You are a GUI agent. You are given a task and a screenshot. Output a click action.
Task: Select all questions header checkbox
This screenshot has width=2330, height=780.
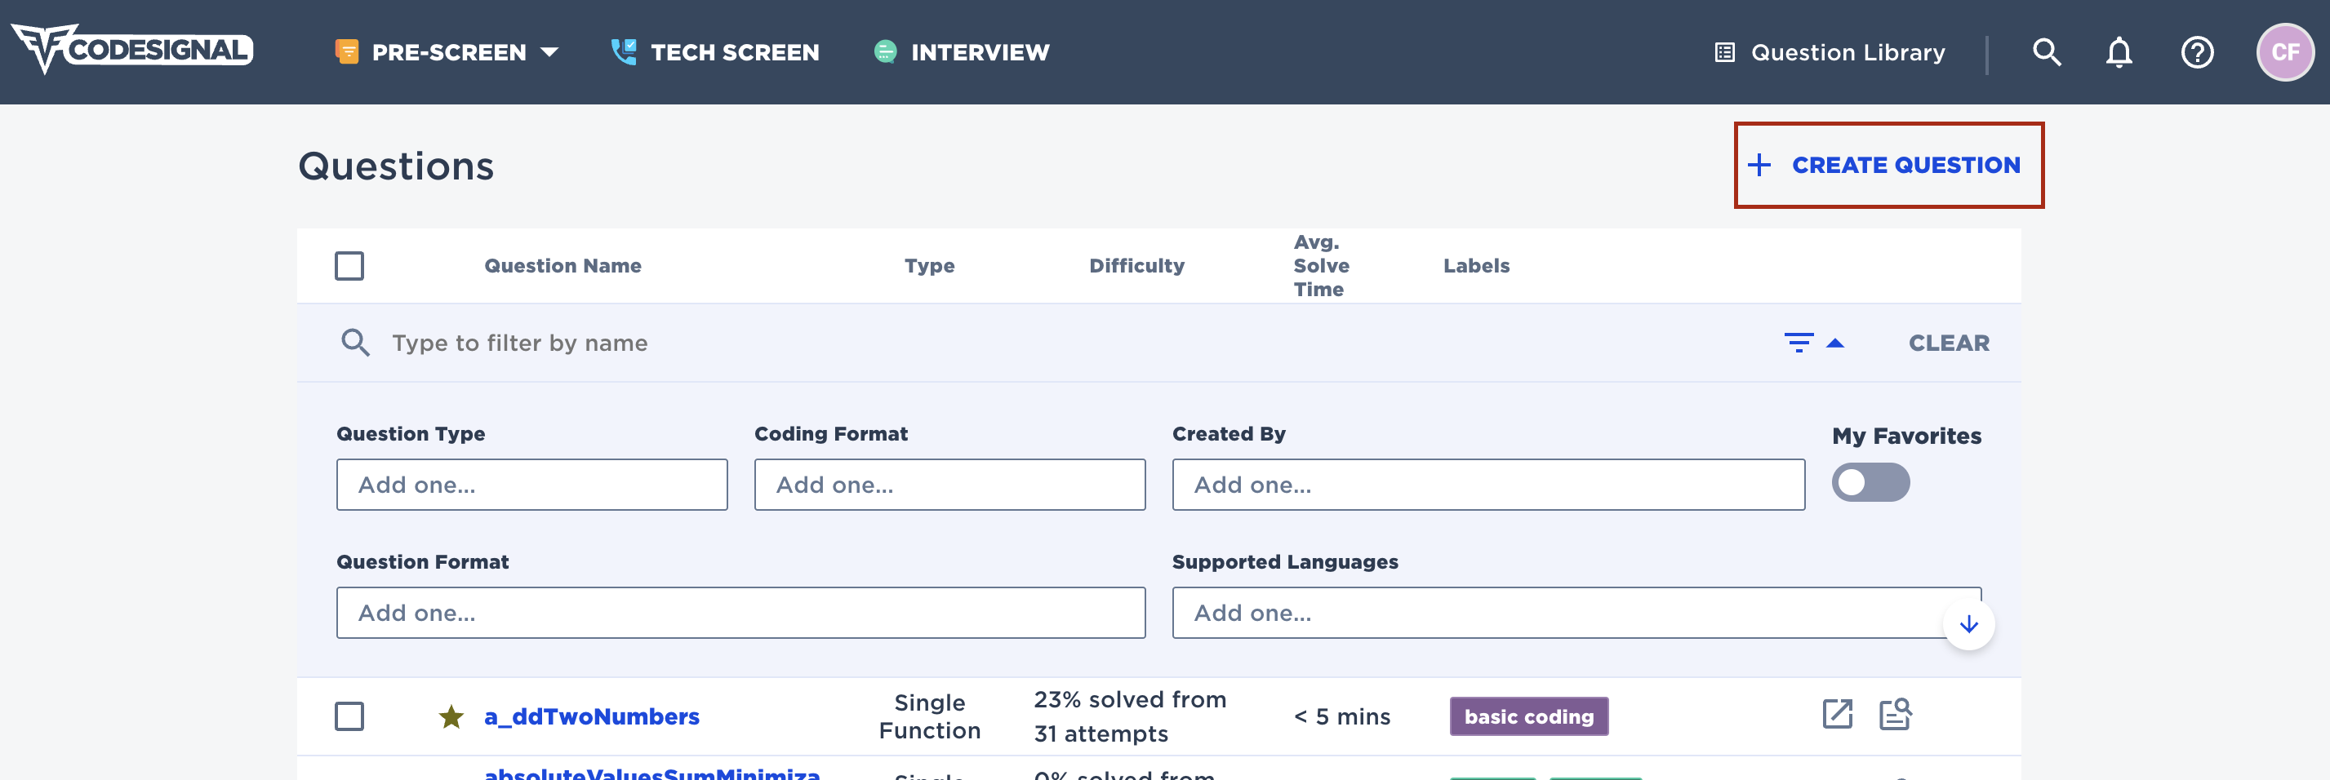(x=349, y=266)
